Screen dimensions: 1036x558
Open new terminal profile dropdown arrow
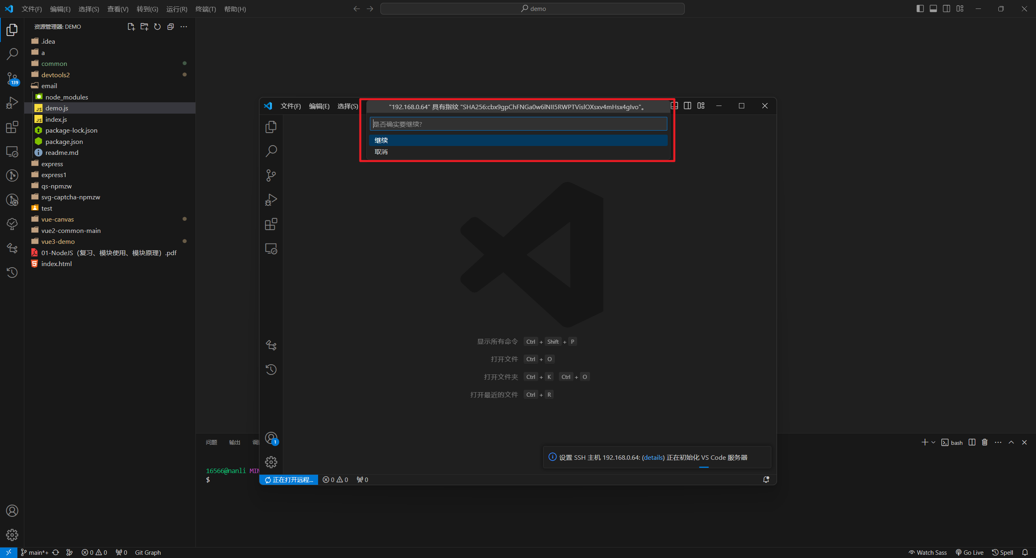pyautogui.click(x=933, y=442)
